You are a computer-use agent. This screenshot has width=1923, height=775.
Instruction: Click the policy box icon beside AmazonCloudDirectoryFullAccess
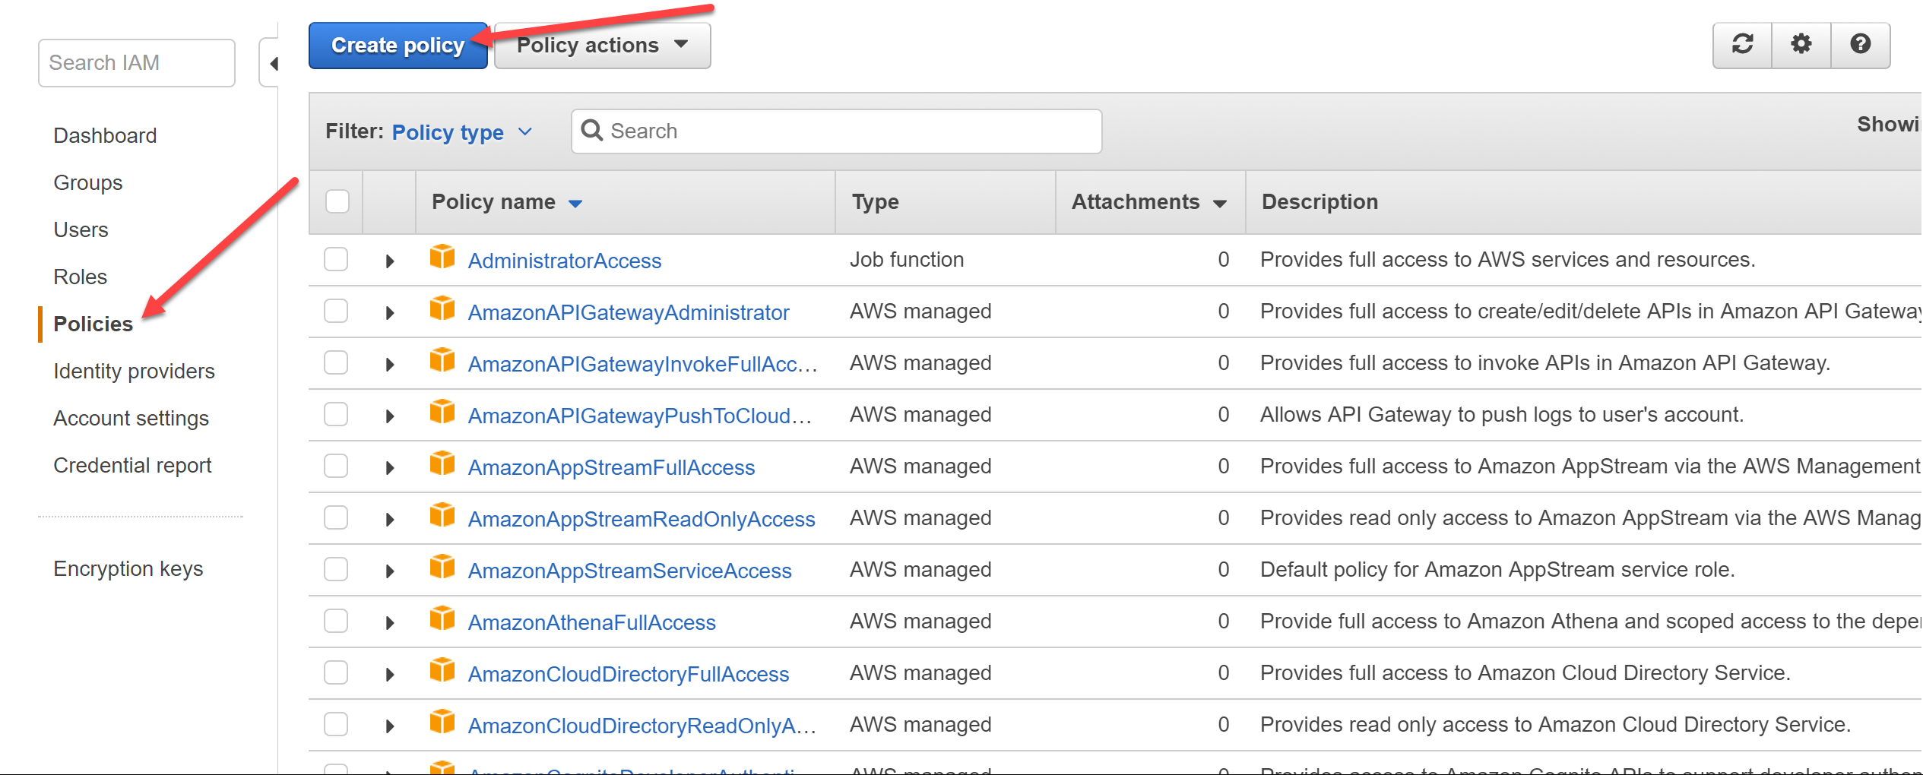442,671
